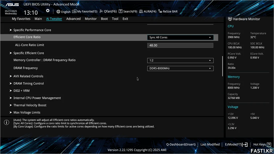Expand DRAM Timing Control submenu
The image size is (274, 154).
28,83
